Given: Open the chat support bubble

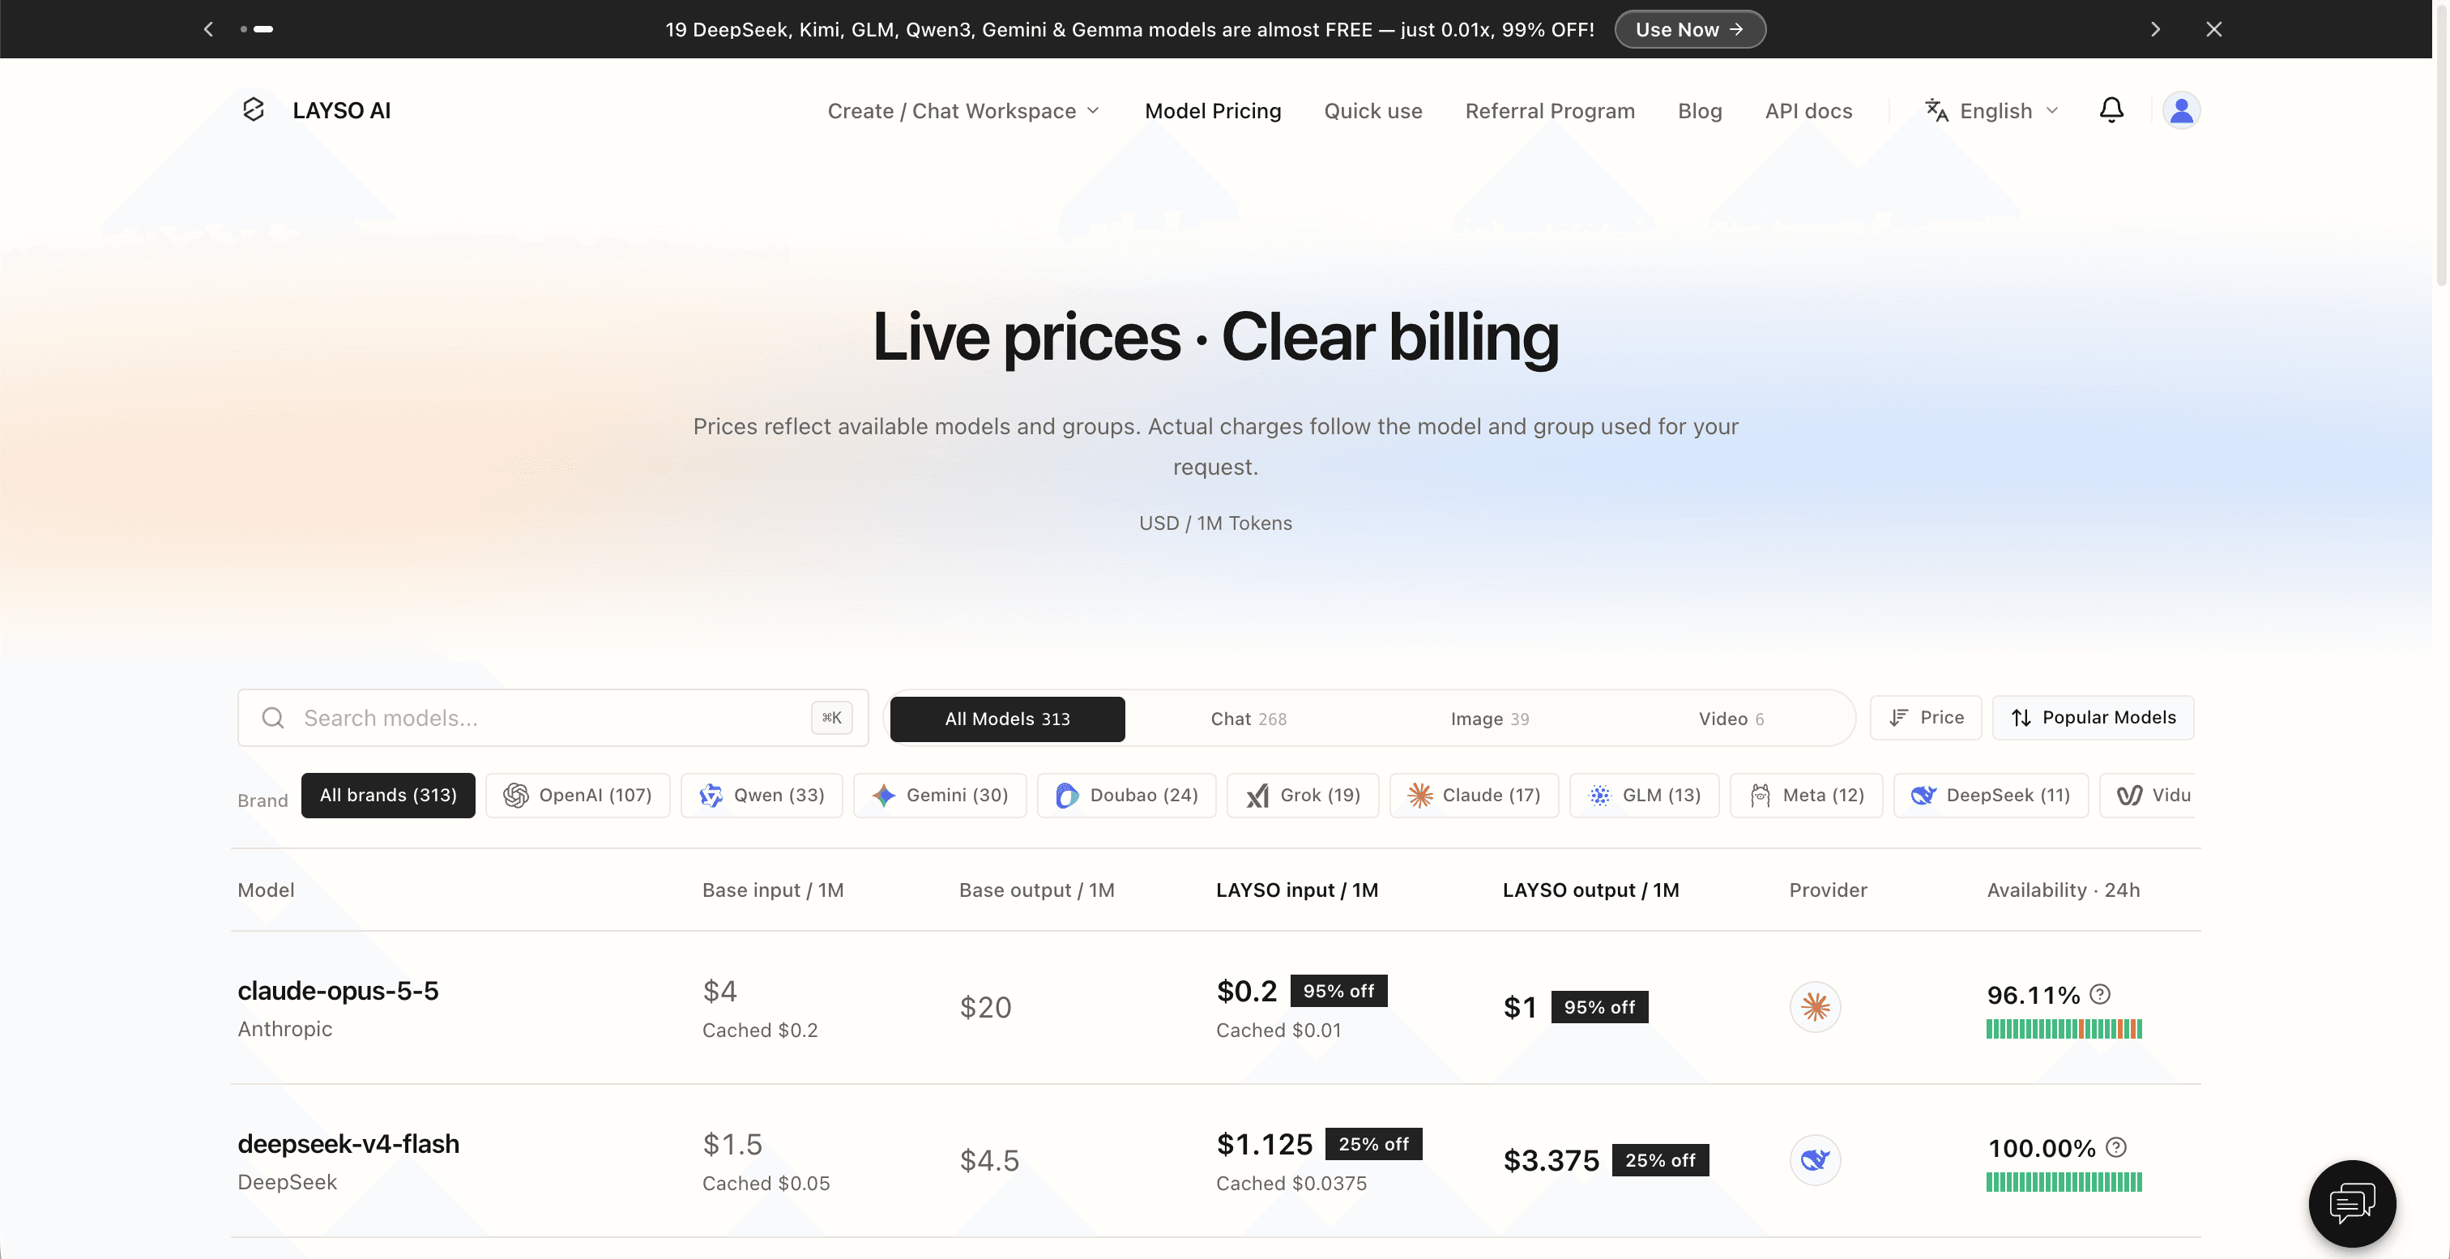Looking at the screenshot, I should pos(2352,1203).
